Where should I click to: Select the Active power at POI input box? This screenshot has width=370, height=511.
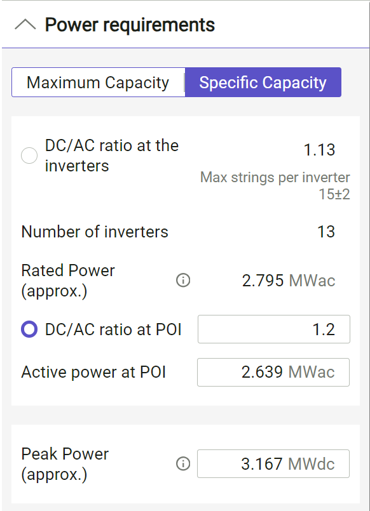click(273, 372)
